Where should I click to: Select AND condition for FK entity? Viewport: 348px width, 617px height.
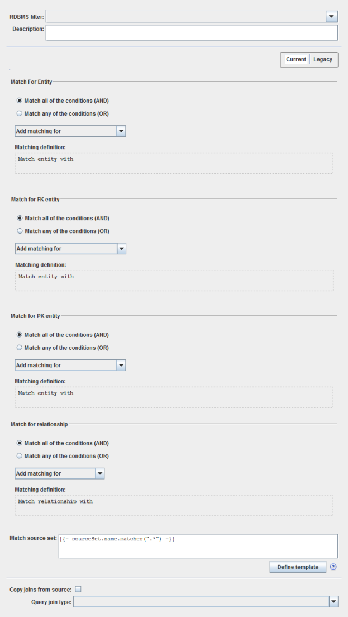20,219
